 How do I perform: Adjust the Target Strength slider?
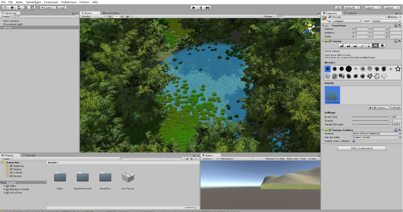(x=371, y=125)
